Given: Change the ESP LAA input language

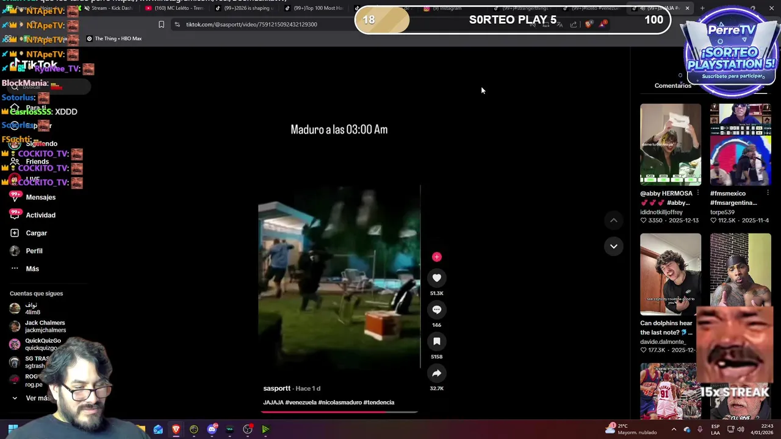Looking at the screenshot, I should pyautogui.click(x=716, y=429).
